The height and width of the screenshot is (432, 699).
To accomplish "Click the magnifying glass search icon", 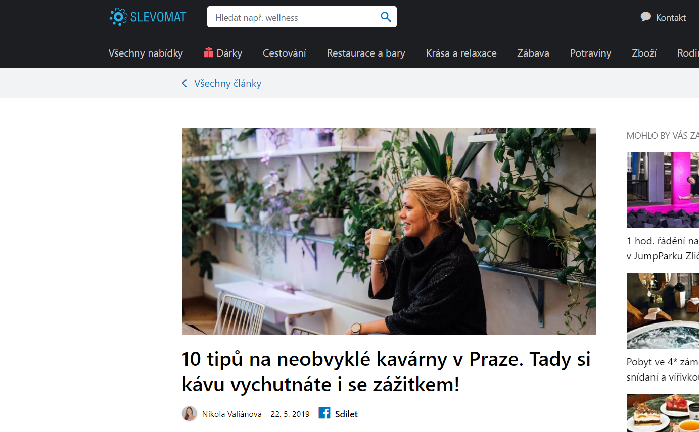I will click(386, 17).
